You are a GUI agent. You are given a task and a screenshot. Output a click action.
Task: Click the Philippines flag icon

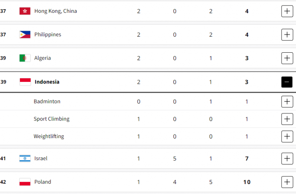point(25,35)
